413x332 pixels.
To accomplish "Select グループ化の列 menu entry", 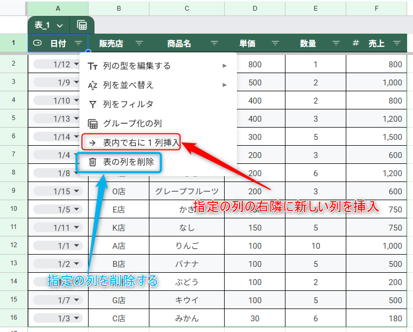I will click(x=132, y=123).
